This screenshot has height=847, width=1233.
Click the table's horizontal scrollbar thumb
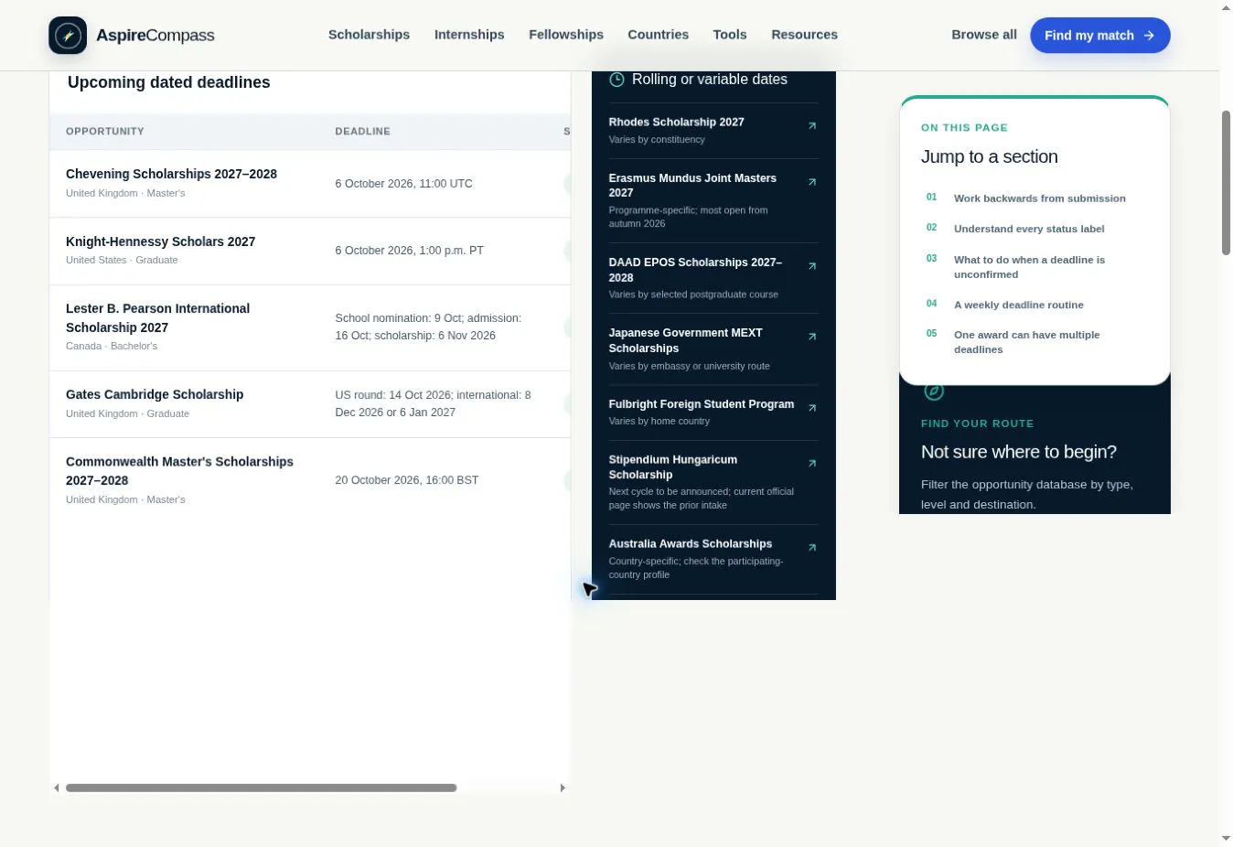click(261, 788)
